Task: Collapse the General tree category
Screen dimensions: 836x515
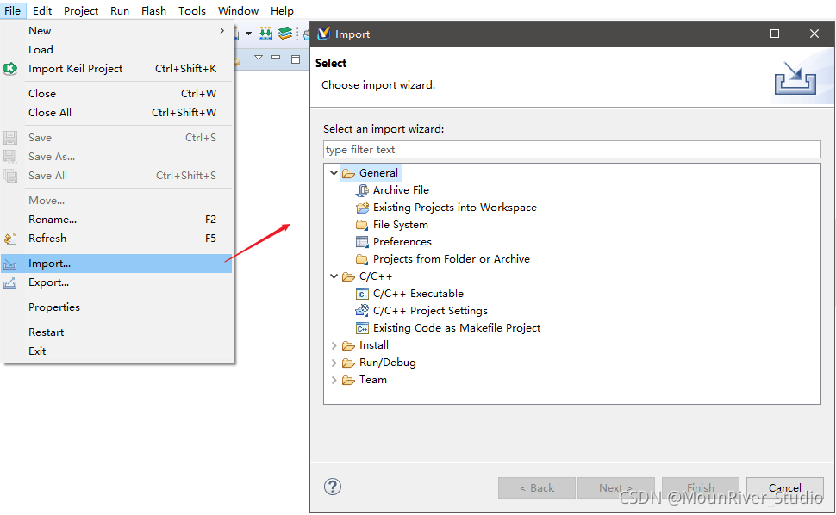Action: [x=334, y=172]
